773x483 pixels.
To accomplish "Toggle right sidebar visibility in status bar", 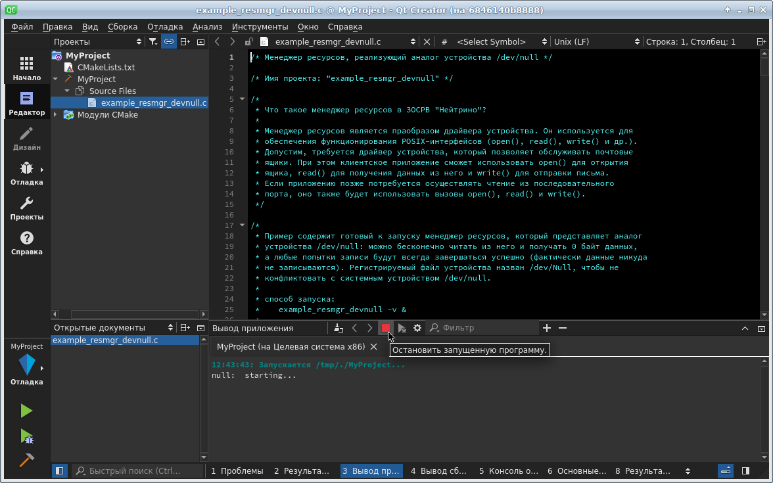I will point(745,471).
